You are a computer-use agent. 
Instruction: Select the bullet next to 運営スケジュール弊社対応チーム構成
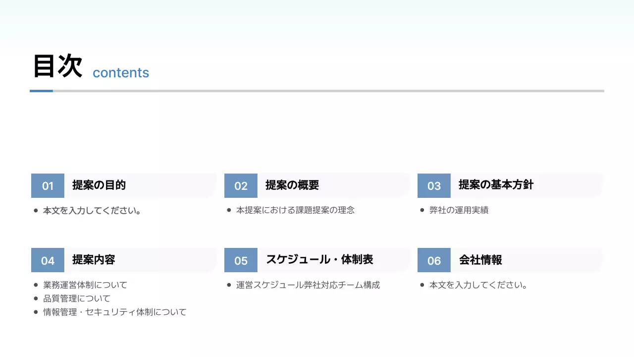tap(228, 285)
